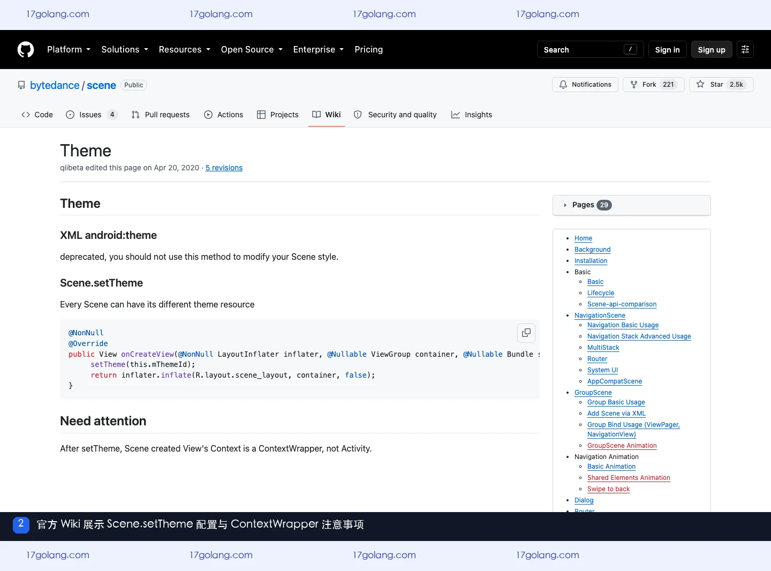Open the Basic Animation wiki page
This screenshot has height=571, width=771.
point(611,467)
